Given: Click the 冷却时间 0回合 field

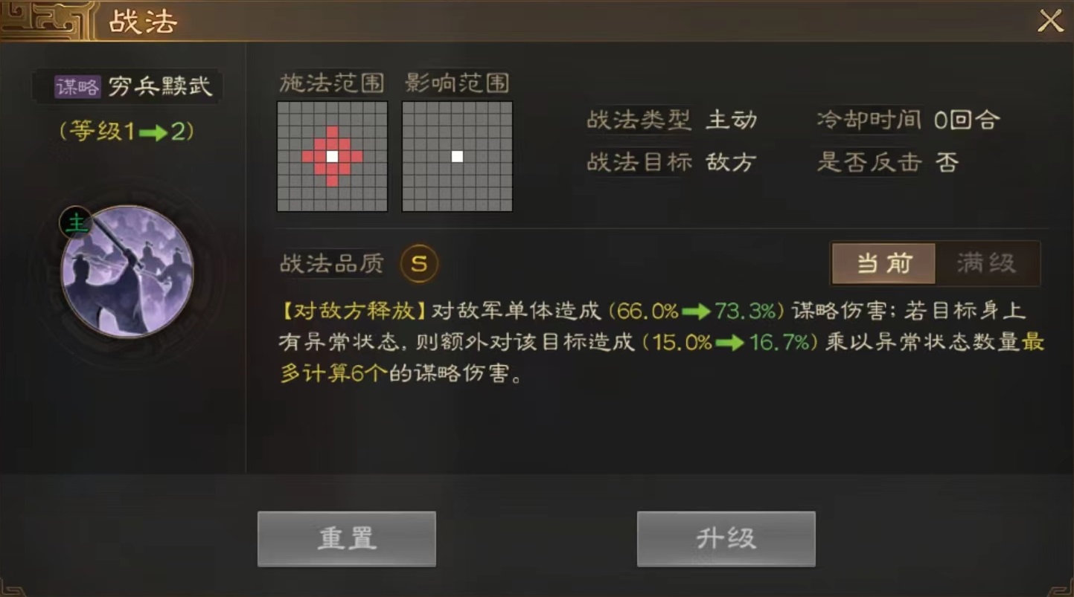Looking at the screenshot, I should click(908, 120).
